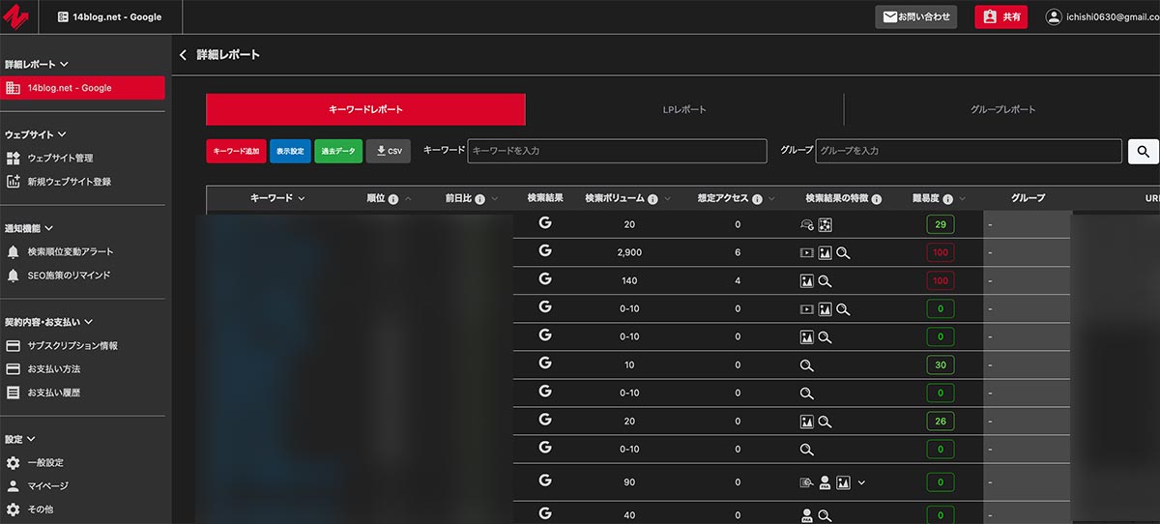Open the info icon beside 難易度 header
The width and height of the screenshot is (1160, 524).
948,199
